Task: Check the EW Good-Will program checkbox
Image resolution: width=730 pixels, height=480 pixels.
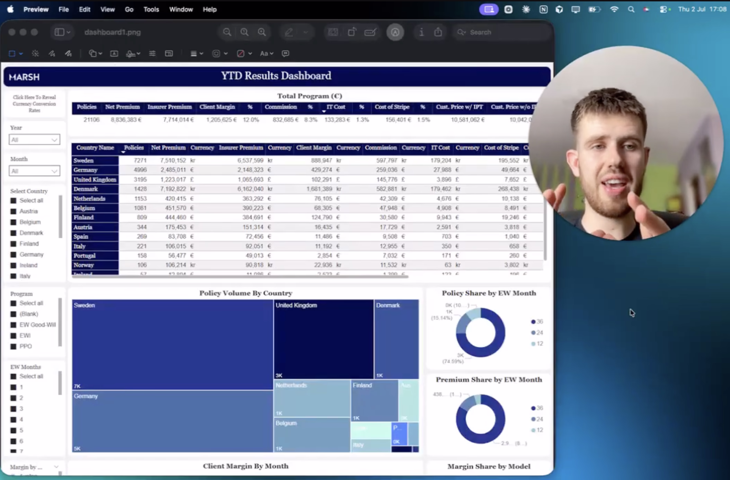Action: click(14, 325)
